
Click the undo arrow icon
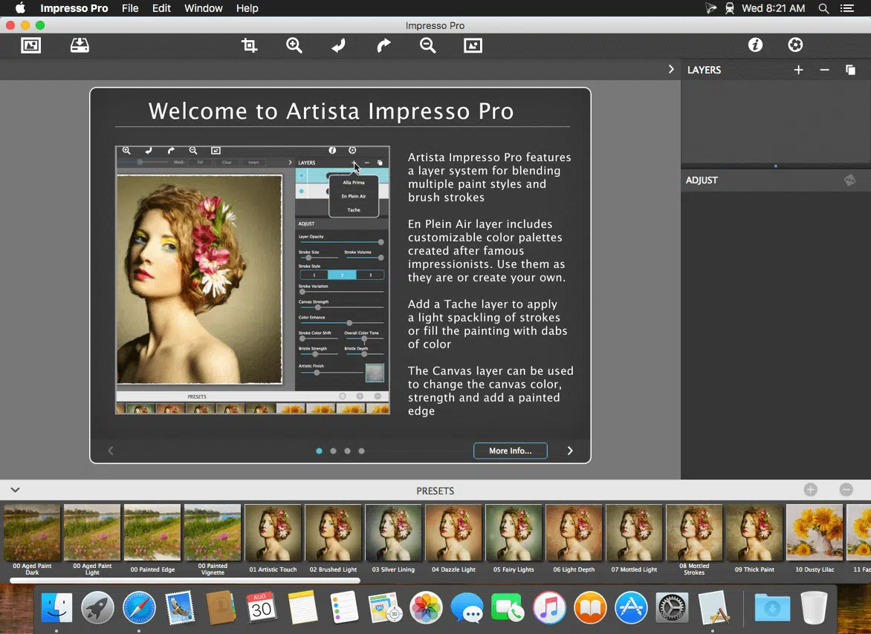339,46
